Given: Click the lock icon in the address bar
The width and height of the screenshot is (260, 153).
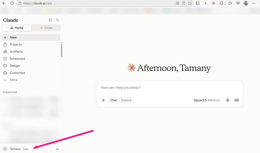Looking at the screenshot, I should tap(20, 3).
